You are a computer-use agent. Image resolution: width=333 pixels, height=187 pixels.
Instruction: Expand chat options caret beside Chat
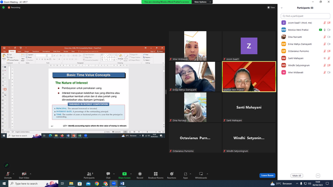point(114,174)
